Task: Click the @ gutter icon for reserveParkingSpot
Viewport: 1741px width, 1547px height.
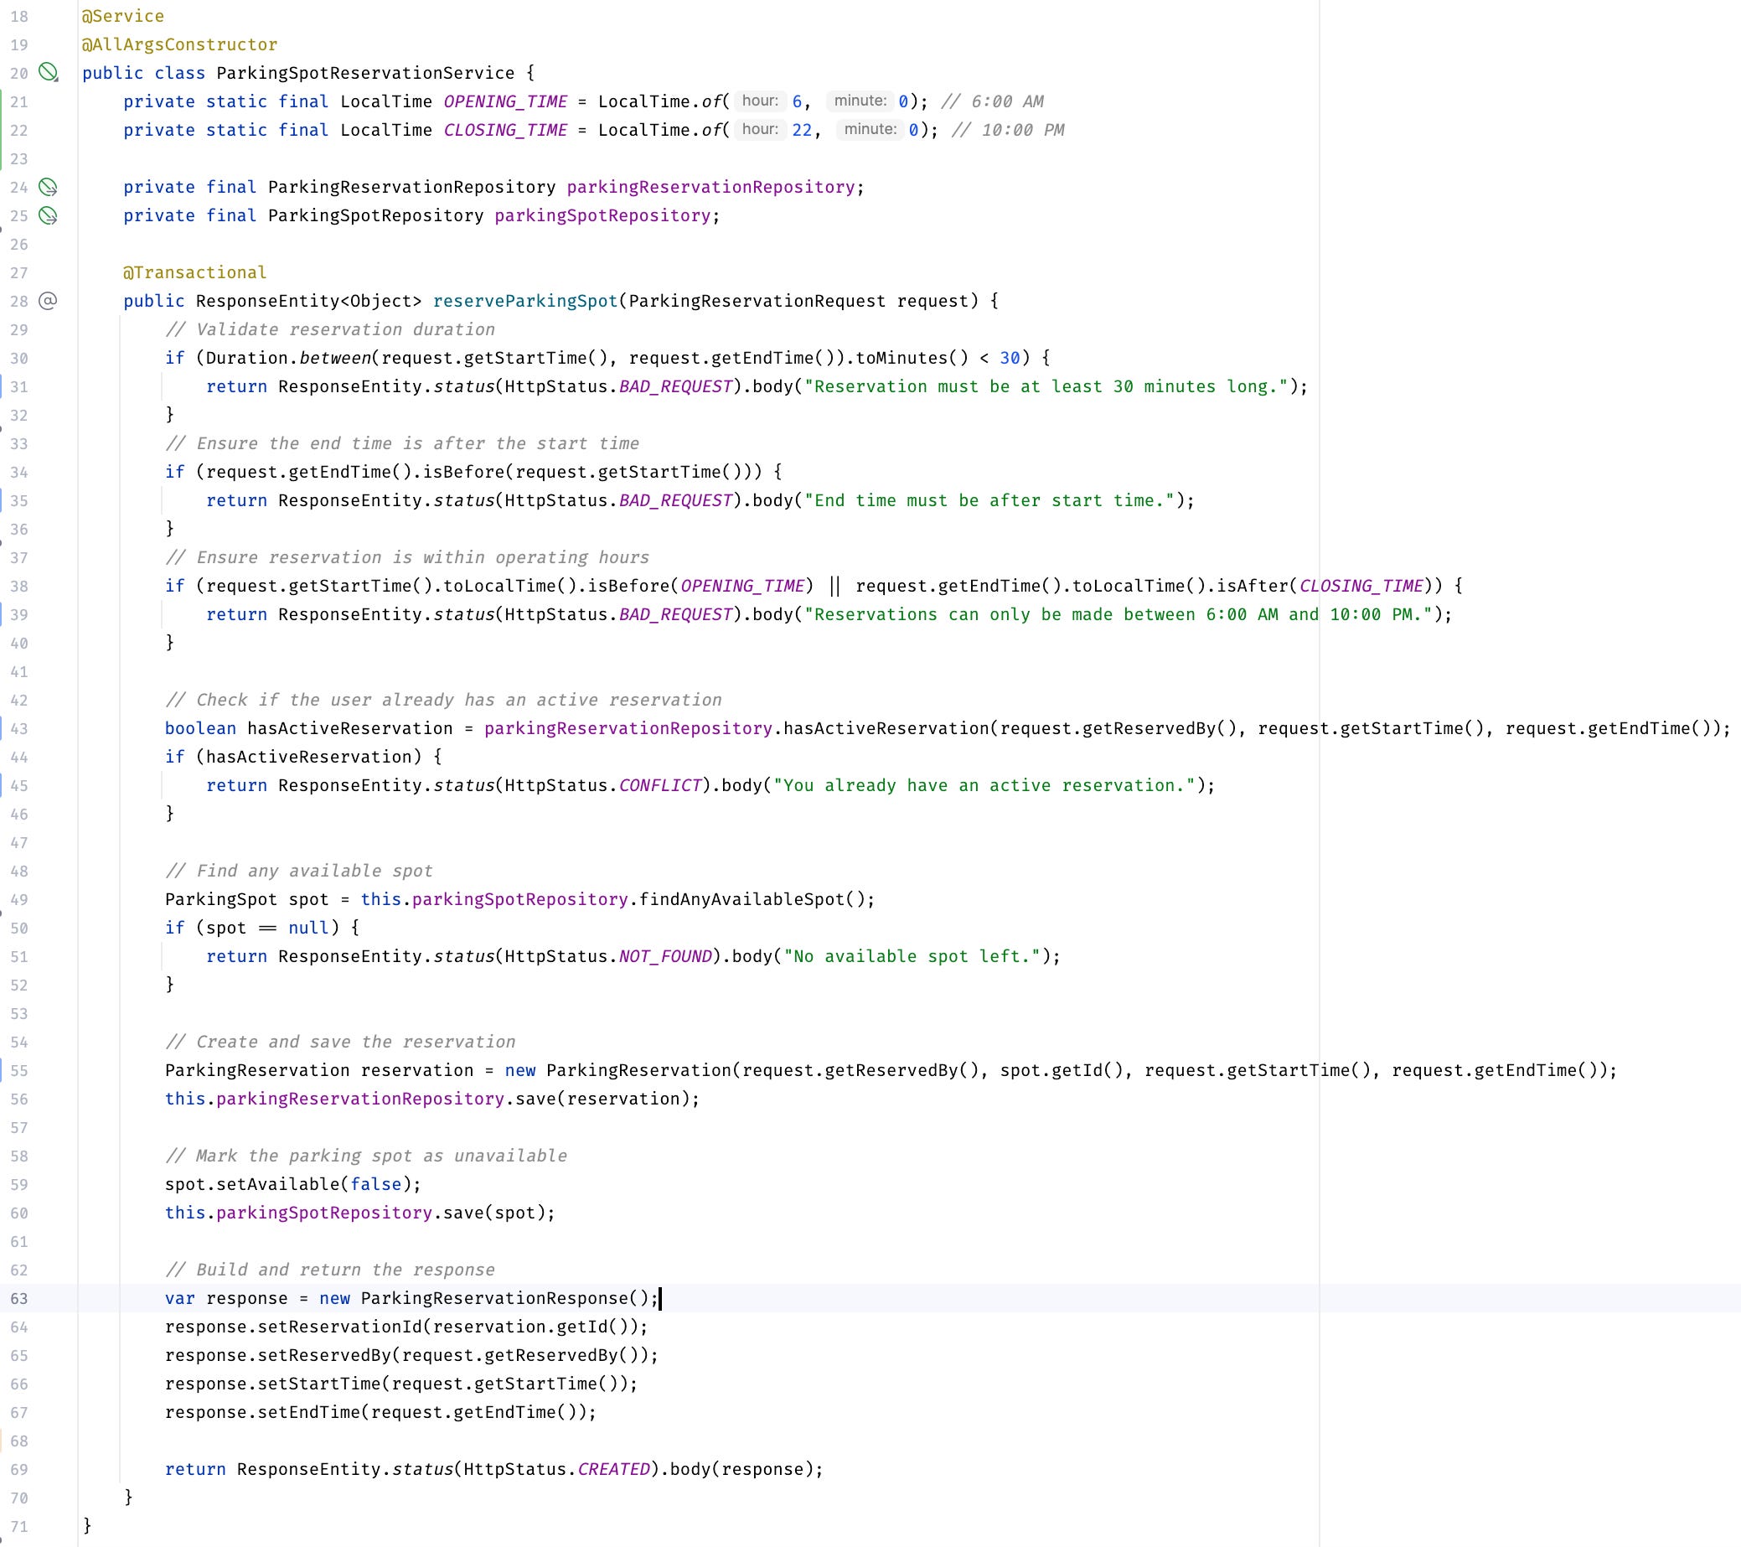Action: pos(49,301)
